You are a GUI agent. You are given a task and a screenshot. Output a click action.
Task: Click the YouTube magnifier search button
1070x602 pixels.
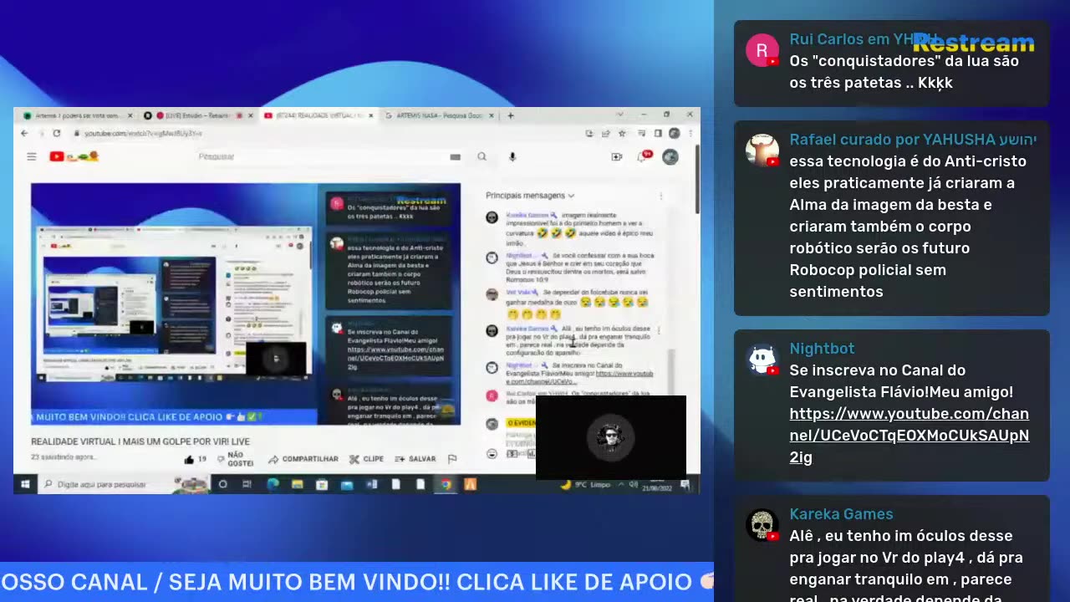tap(481, 156)
